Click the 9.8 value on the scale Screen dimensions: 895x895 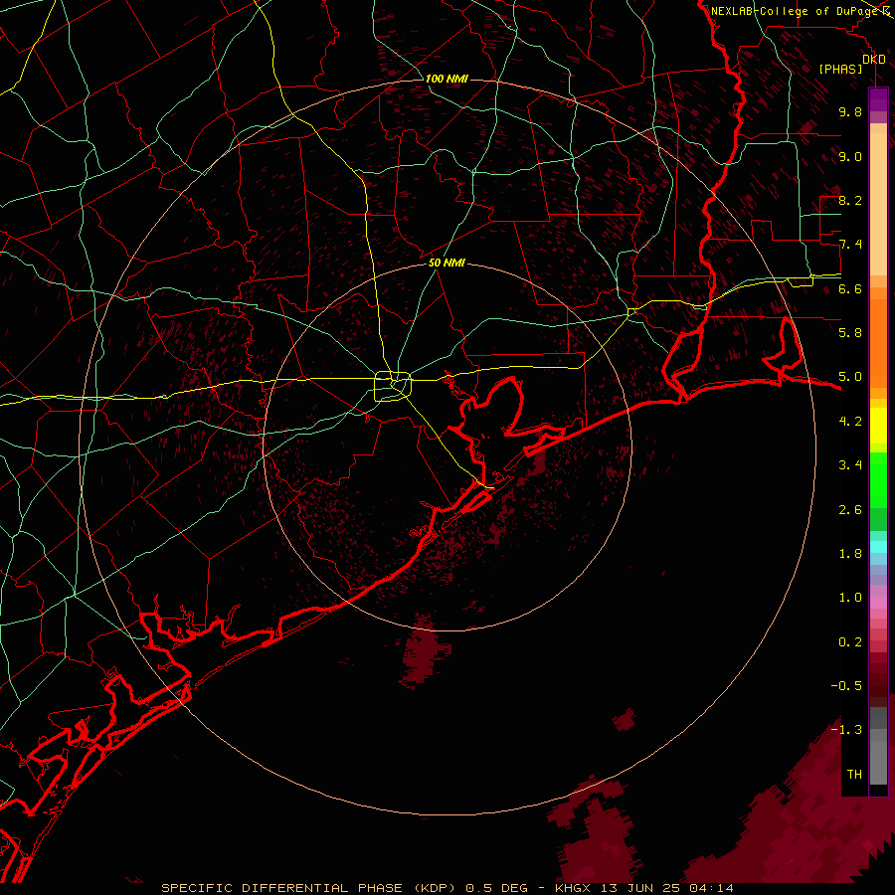850,111
